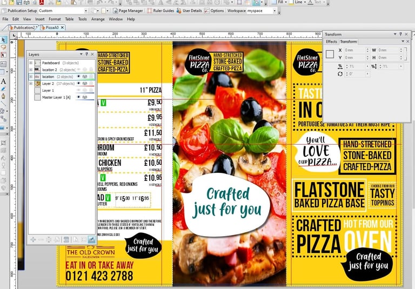The width and height of the screenshot is (415, 289).
Task: Open the Layers panel menu arrow
Action: click(81, 54)
